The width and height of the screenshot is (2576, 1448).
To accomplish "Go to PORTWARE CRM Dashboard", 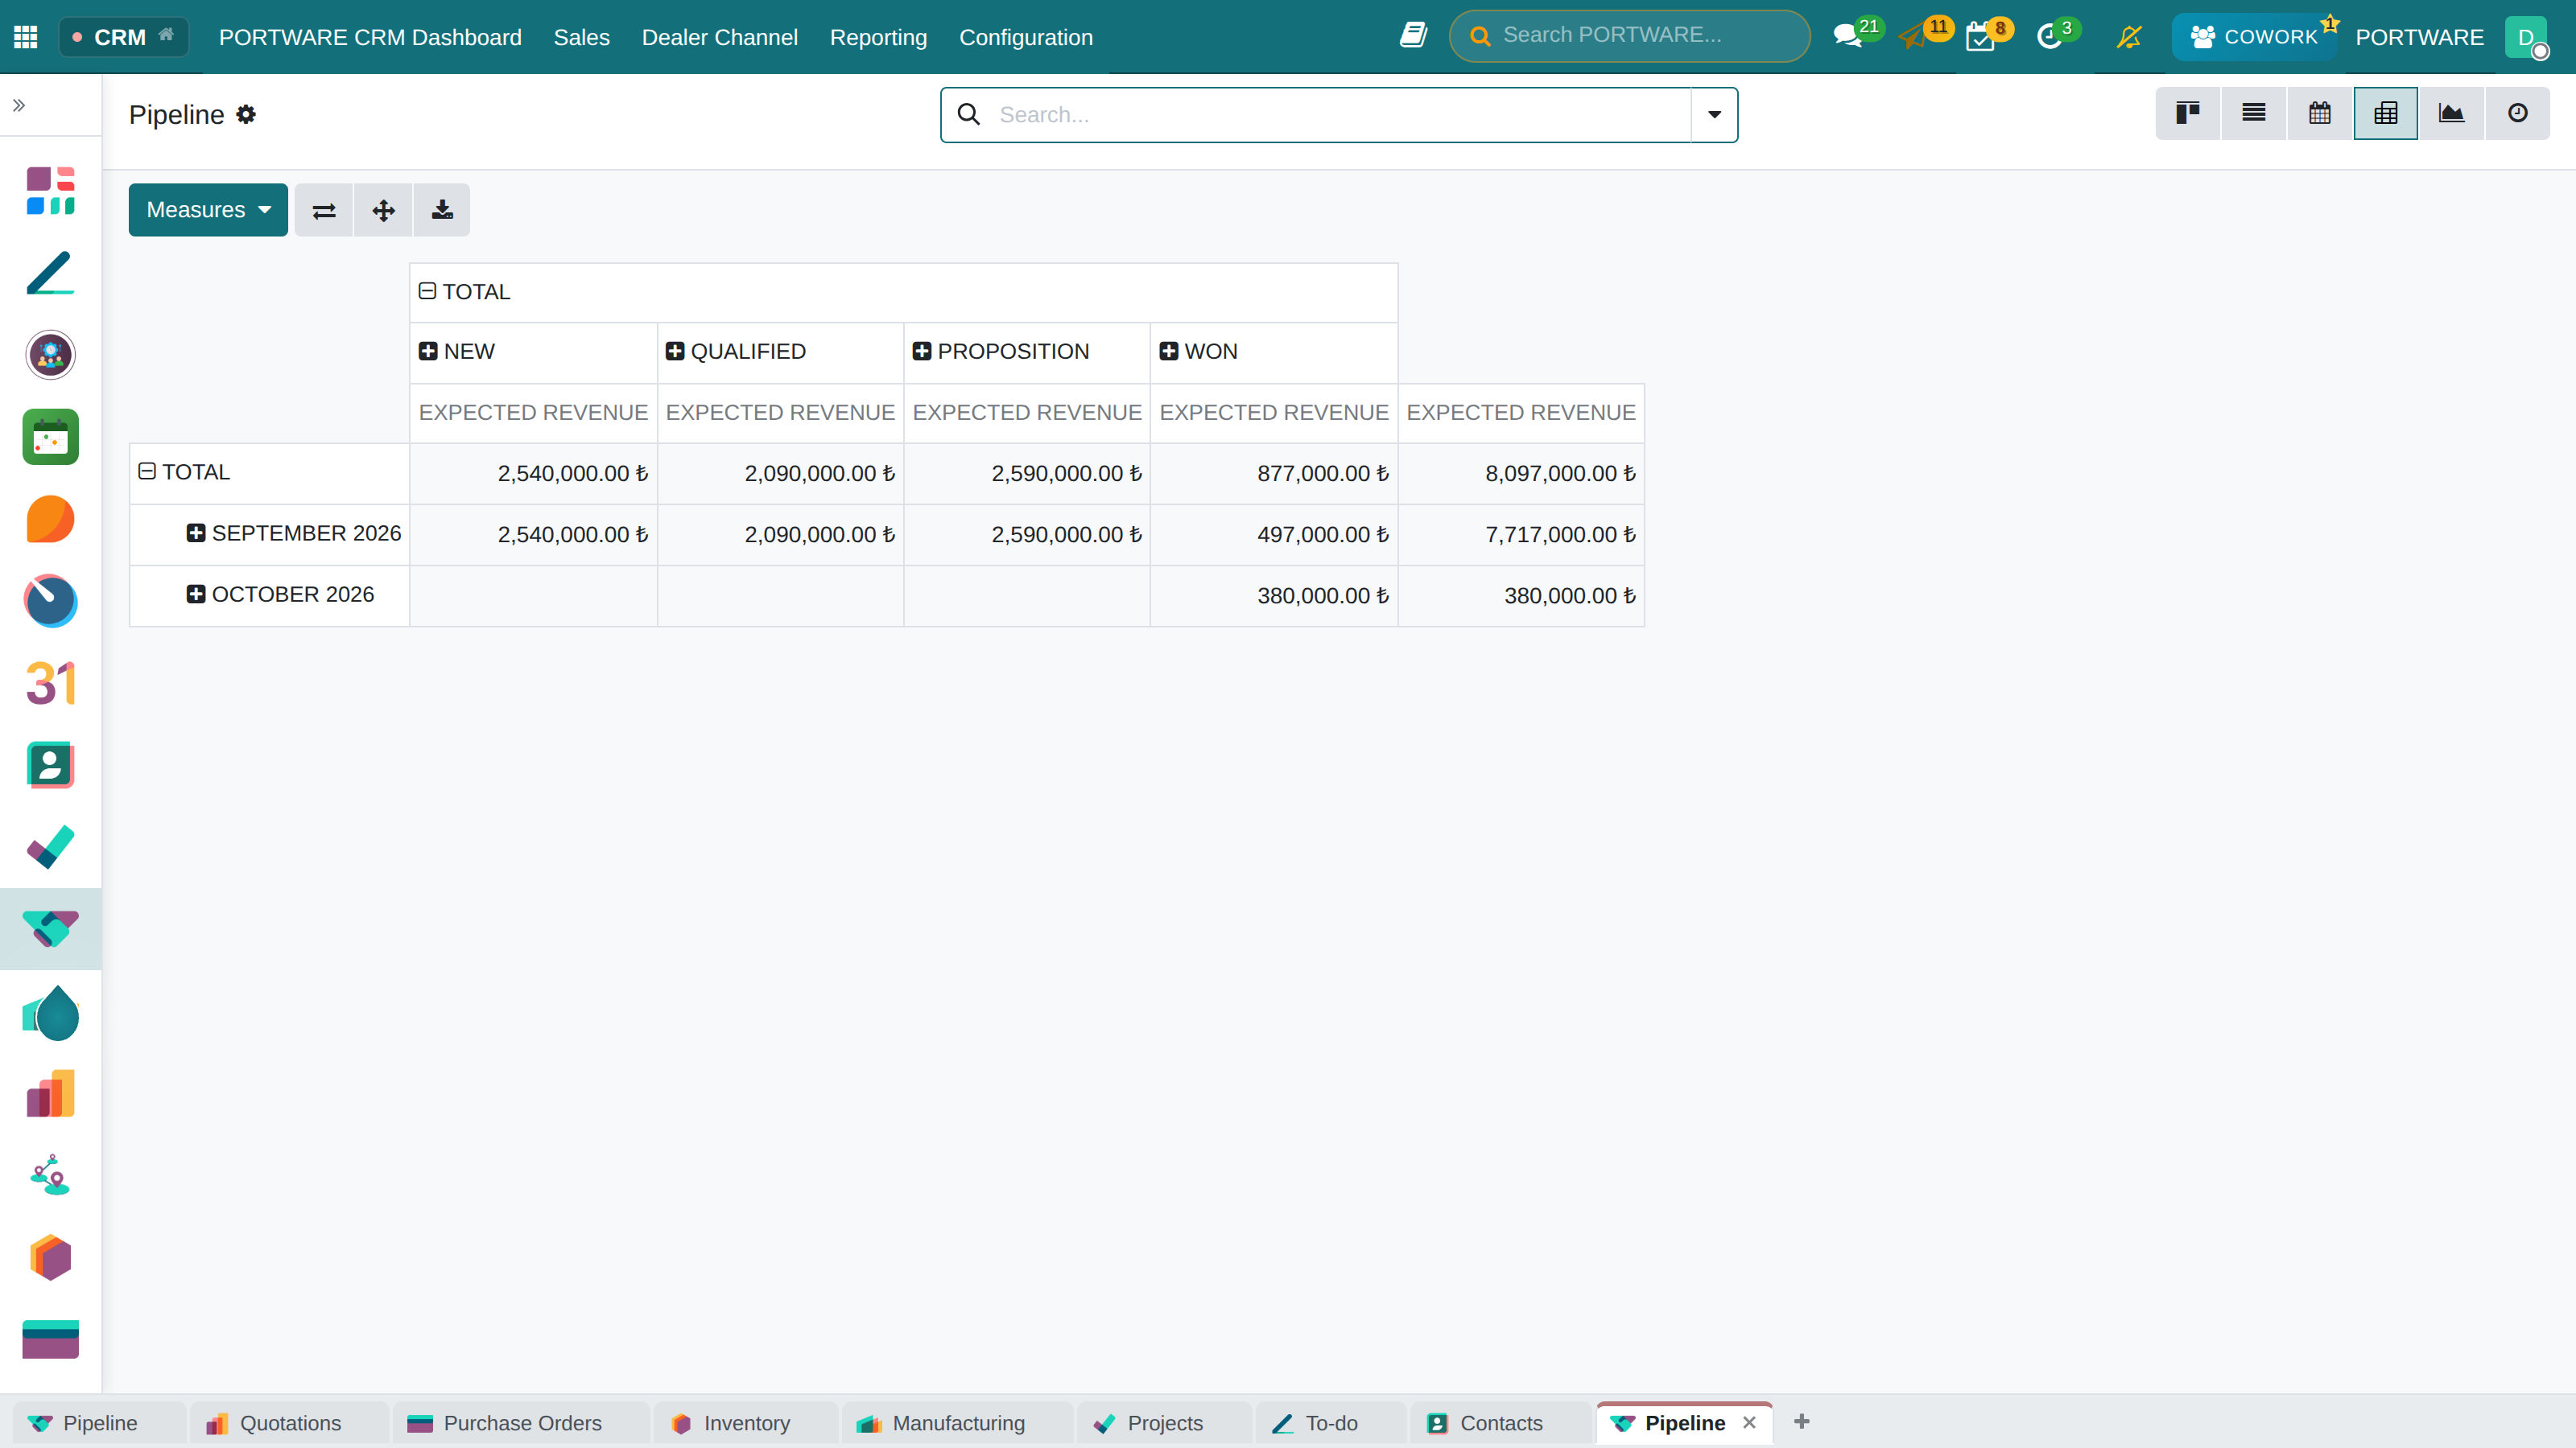I will (x=370, y=37).
